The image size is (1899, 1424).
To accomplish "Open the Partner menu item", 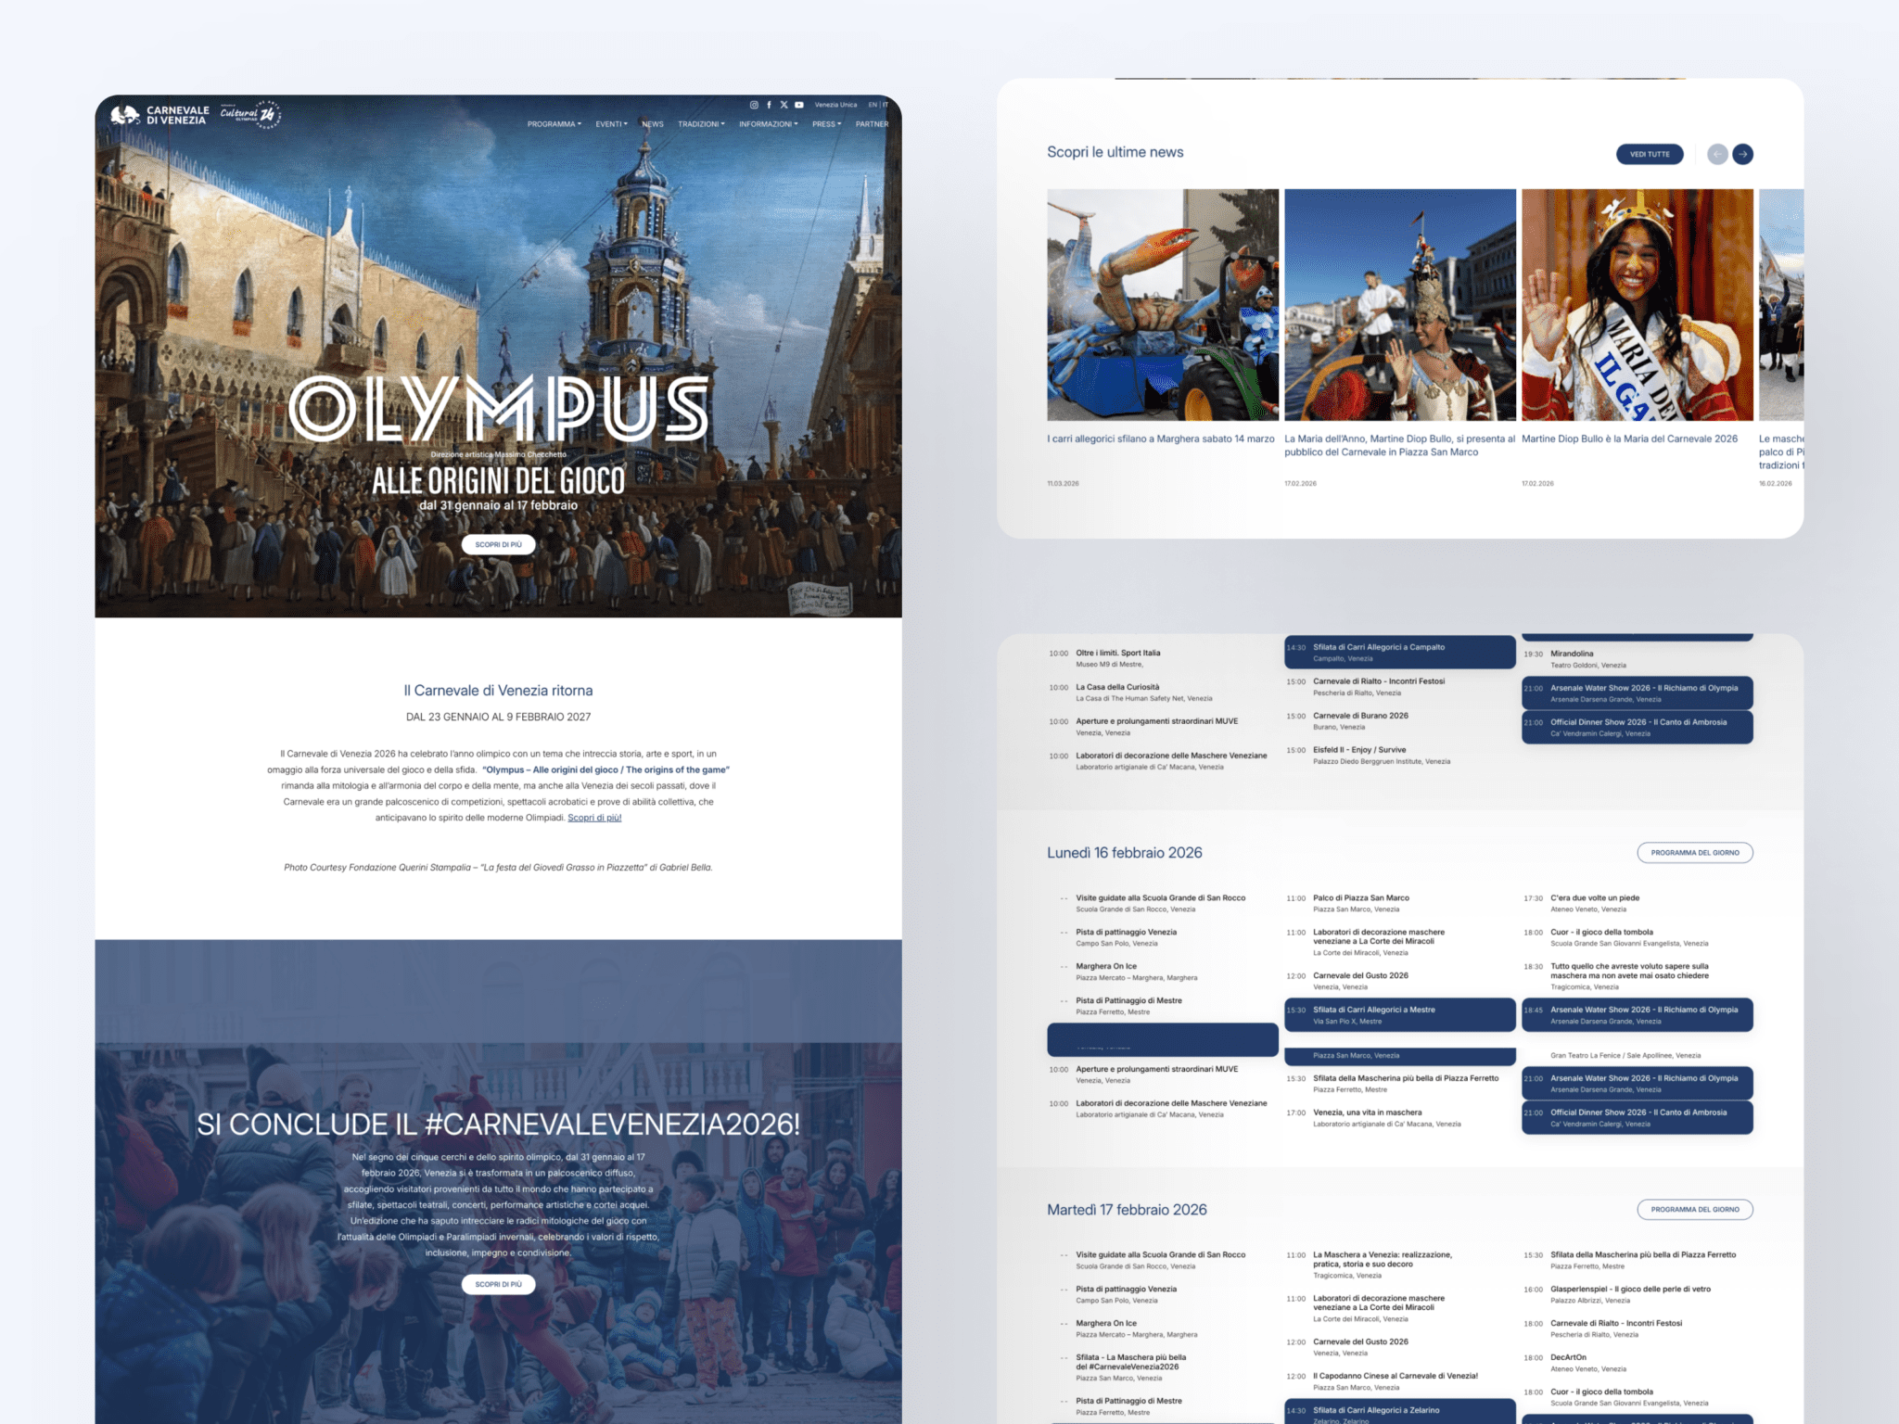I will click(x=872, y=124).
